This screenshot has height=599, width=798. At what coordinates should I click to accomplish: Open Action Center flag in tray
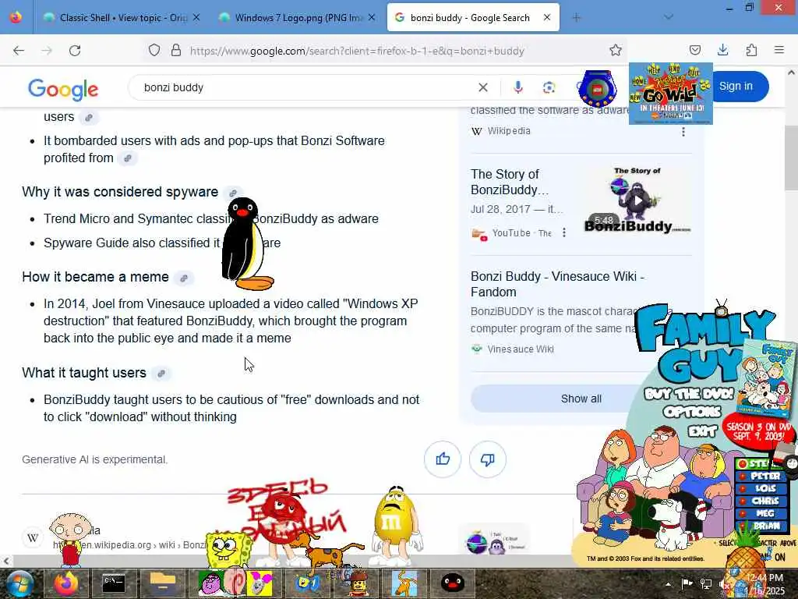pos(687,583)
